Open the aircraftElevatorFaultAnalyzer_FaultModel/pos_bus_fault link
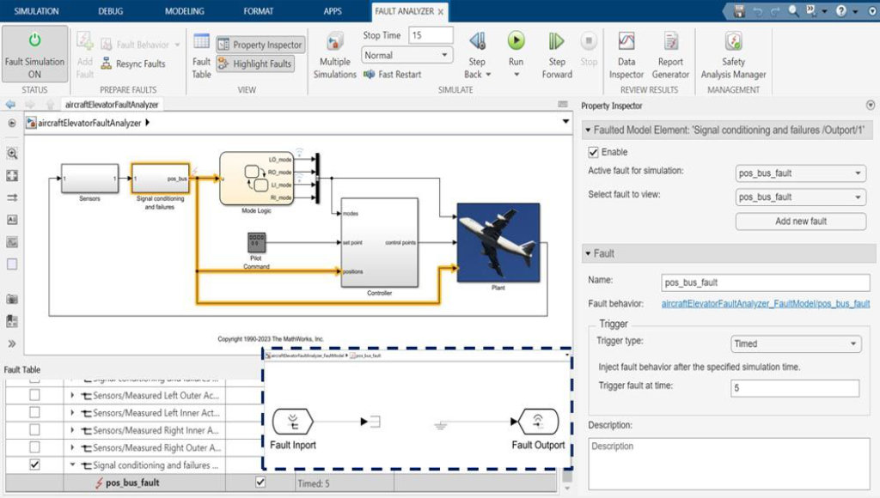 [766, 303]
